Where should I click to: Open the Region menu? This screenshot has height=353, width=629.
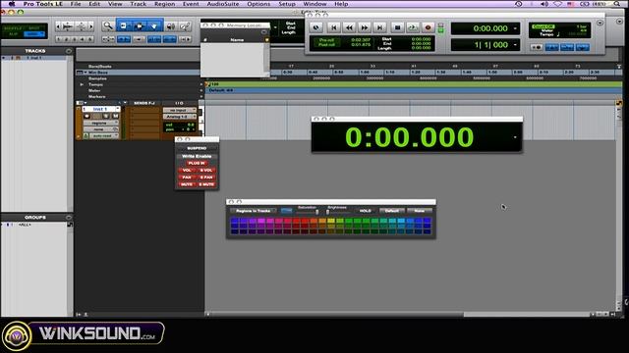[x=164, y=4]
